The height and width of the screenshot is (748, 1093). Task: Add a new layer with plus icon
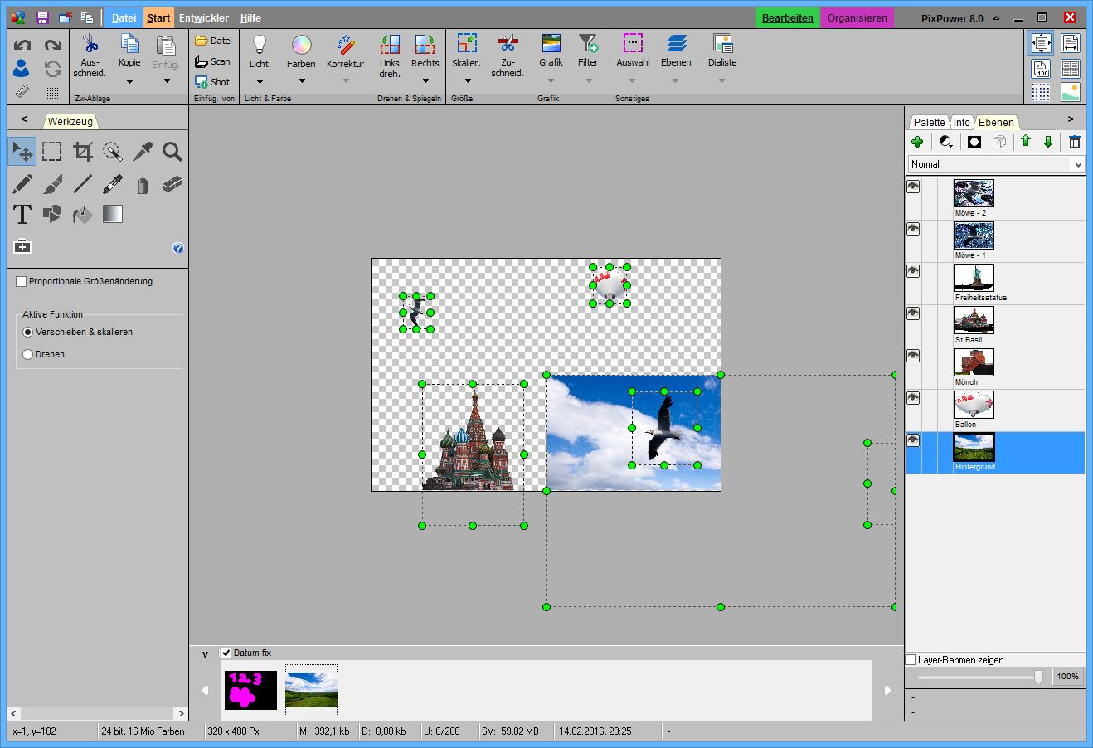[x=917, y=142]
